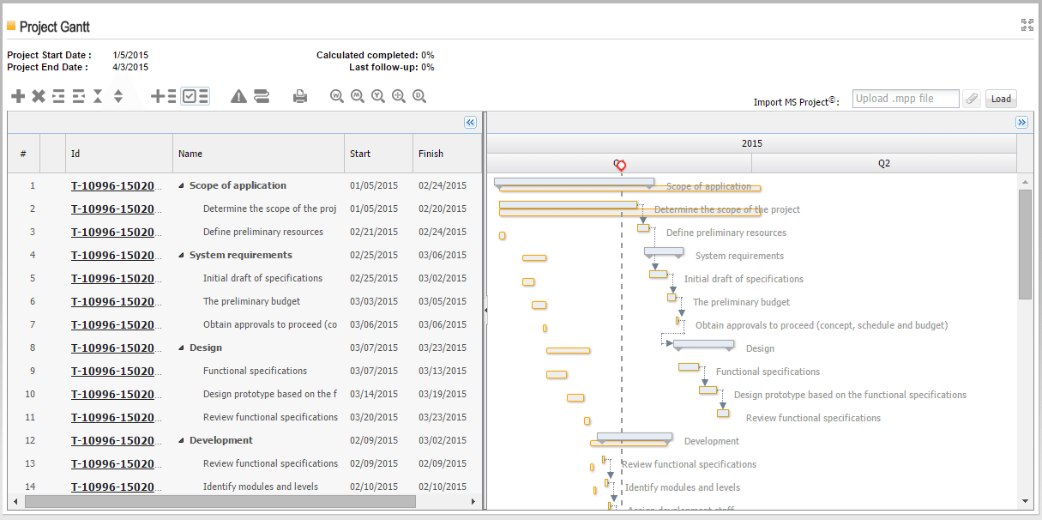Collapse all task groups via the toolbar icon
1042x520 pixels.
[98, 96]
